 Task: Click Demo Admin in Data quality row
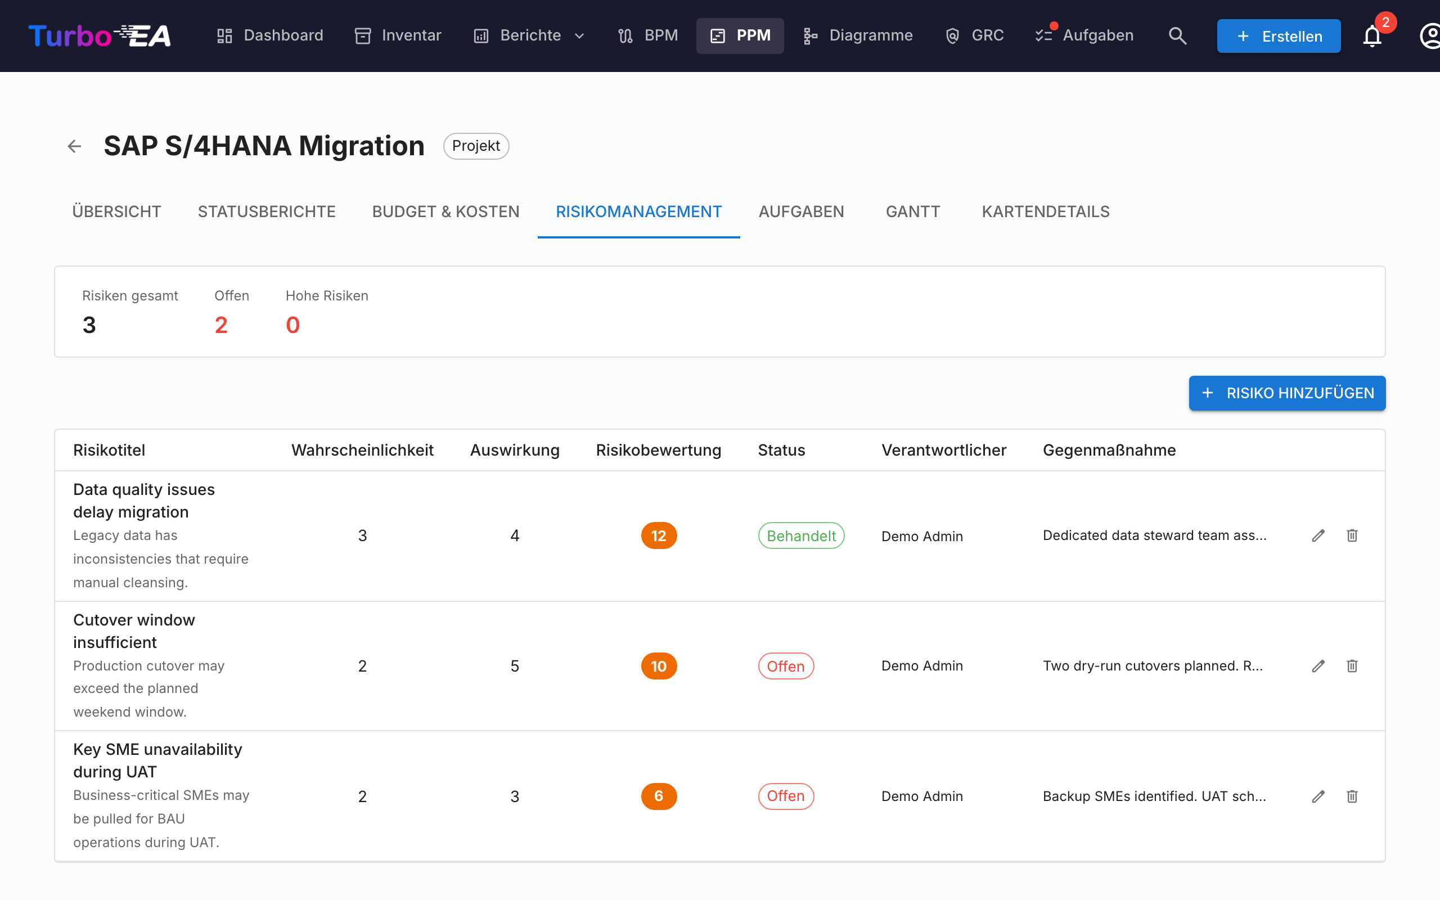click(922, 536)
